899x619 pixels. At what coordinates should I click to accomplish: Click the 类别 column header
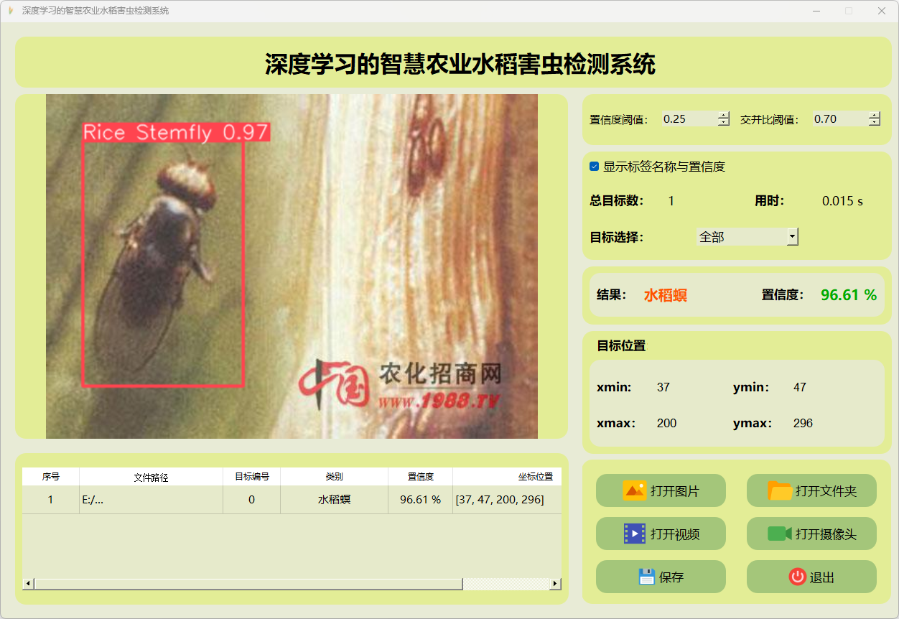coord(334,477)
